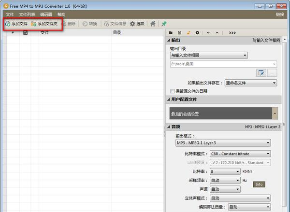Image resolution: width=290 pixels, height=212 pixels.
Task: Click the settings panel vertical scrollbar
Action: tap(285, 124)
